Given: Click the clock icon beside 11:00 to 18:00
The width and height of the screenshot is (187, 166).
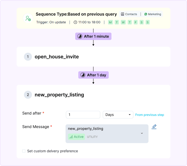Looking at the screenshot, I should coord(76,22).
